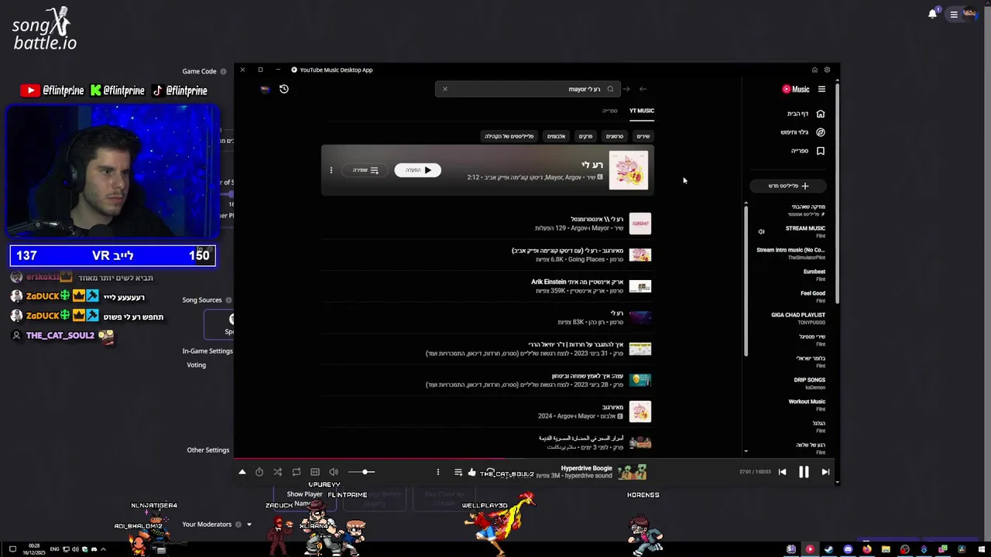Screen dimensions: 991x557
Task: Filter results by אלבומים chip
Action: (x=557, y=136)
